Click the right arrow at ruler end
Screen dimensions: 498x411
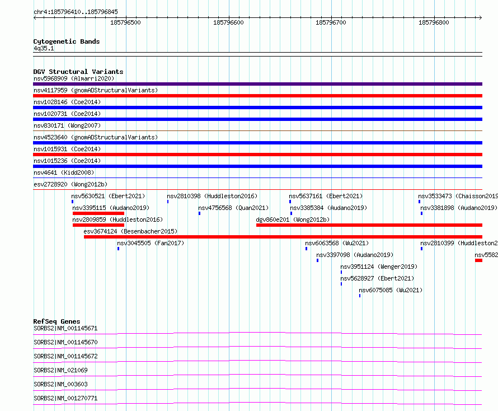click(x=480, y=17)
